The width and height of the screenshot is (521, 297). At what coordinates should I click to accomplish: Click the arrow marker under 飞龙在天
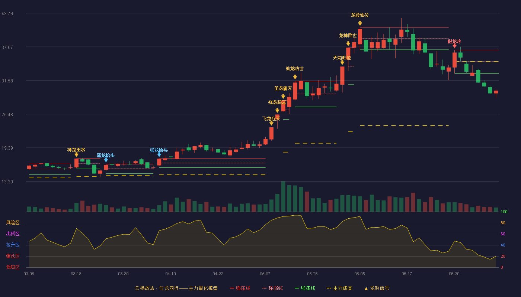coord(271,123)
